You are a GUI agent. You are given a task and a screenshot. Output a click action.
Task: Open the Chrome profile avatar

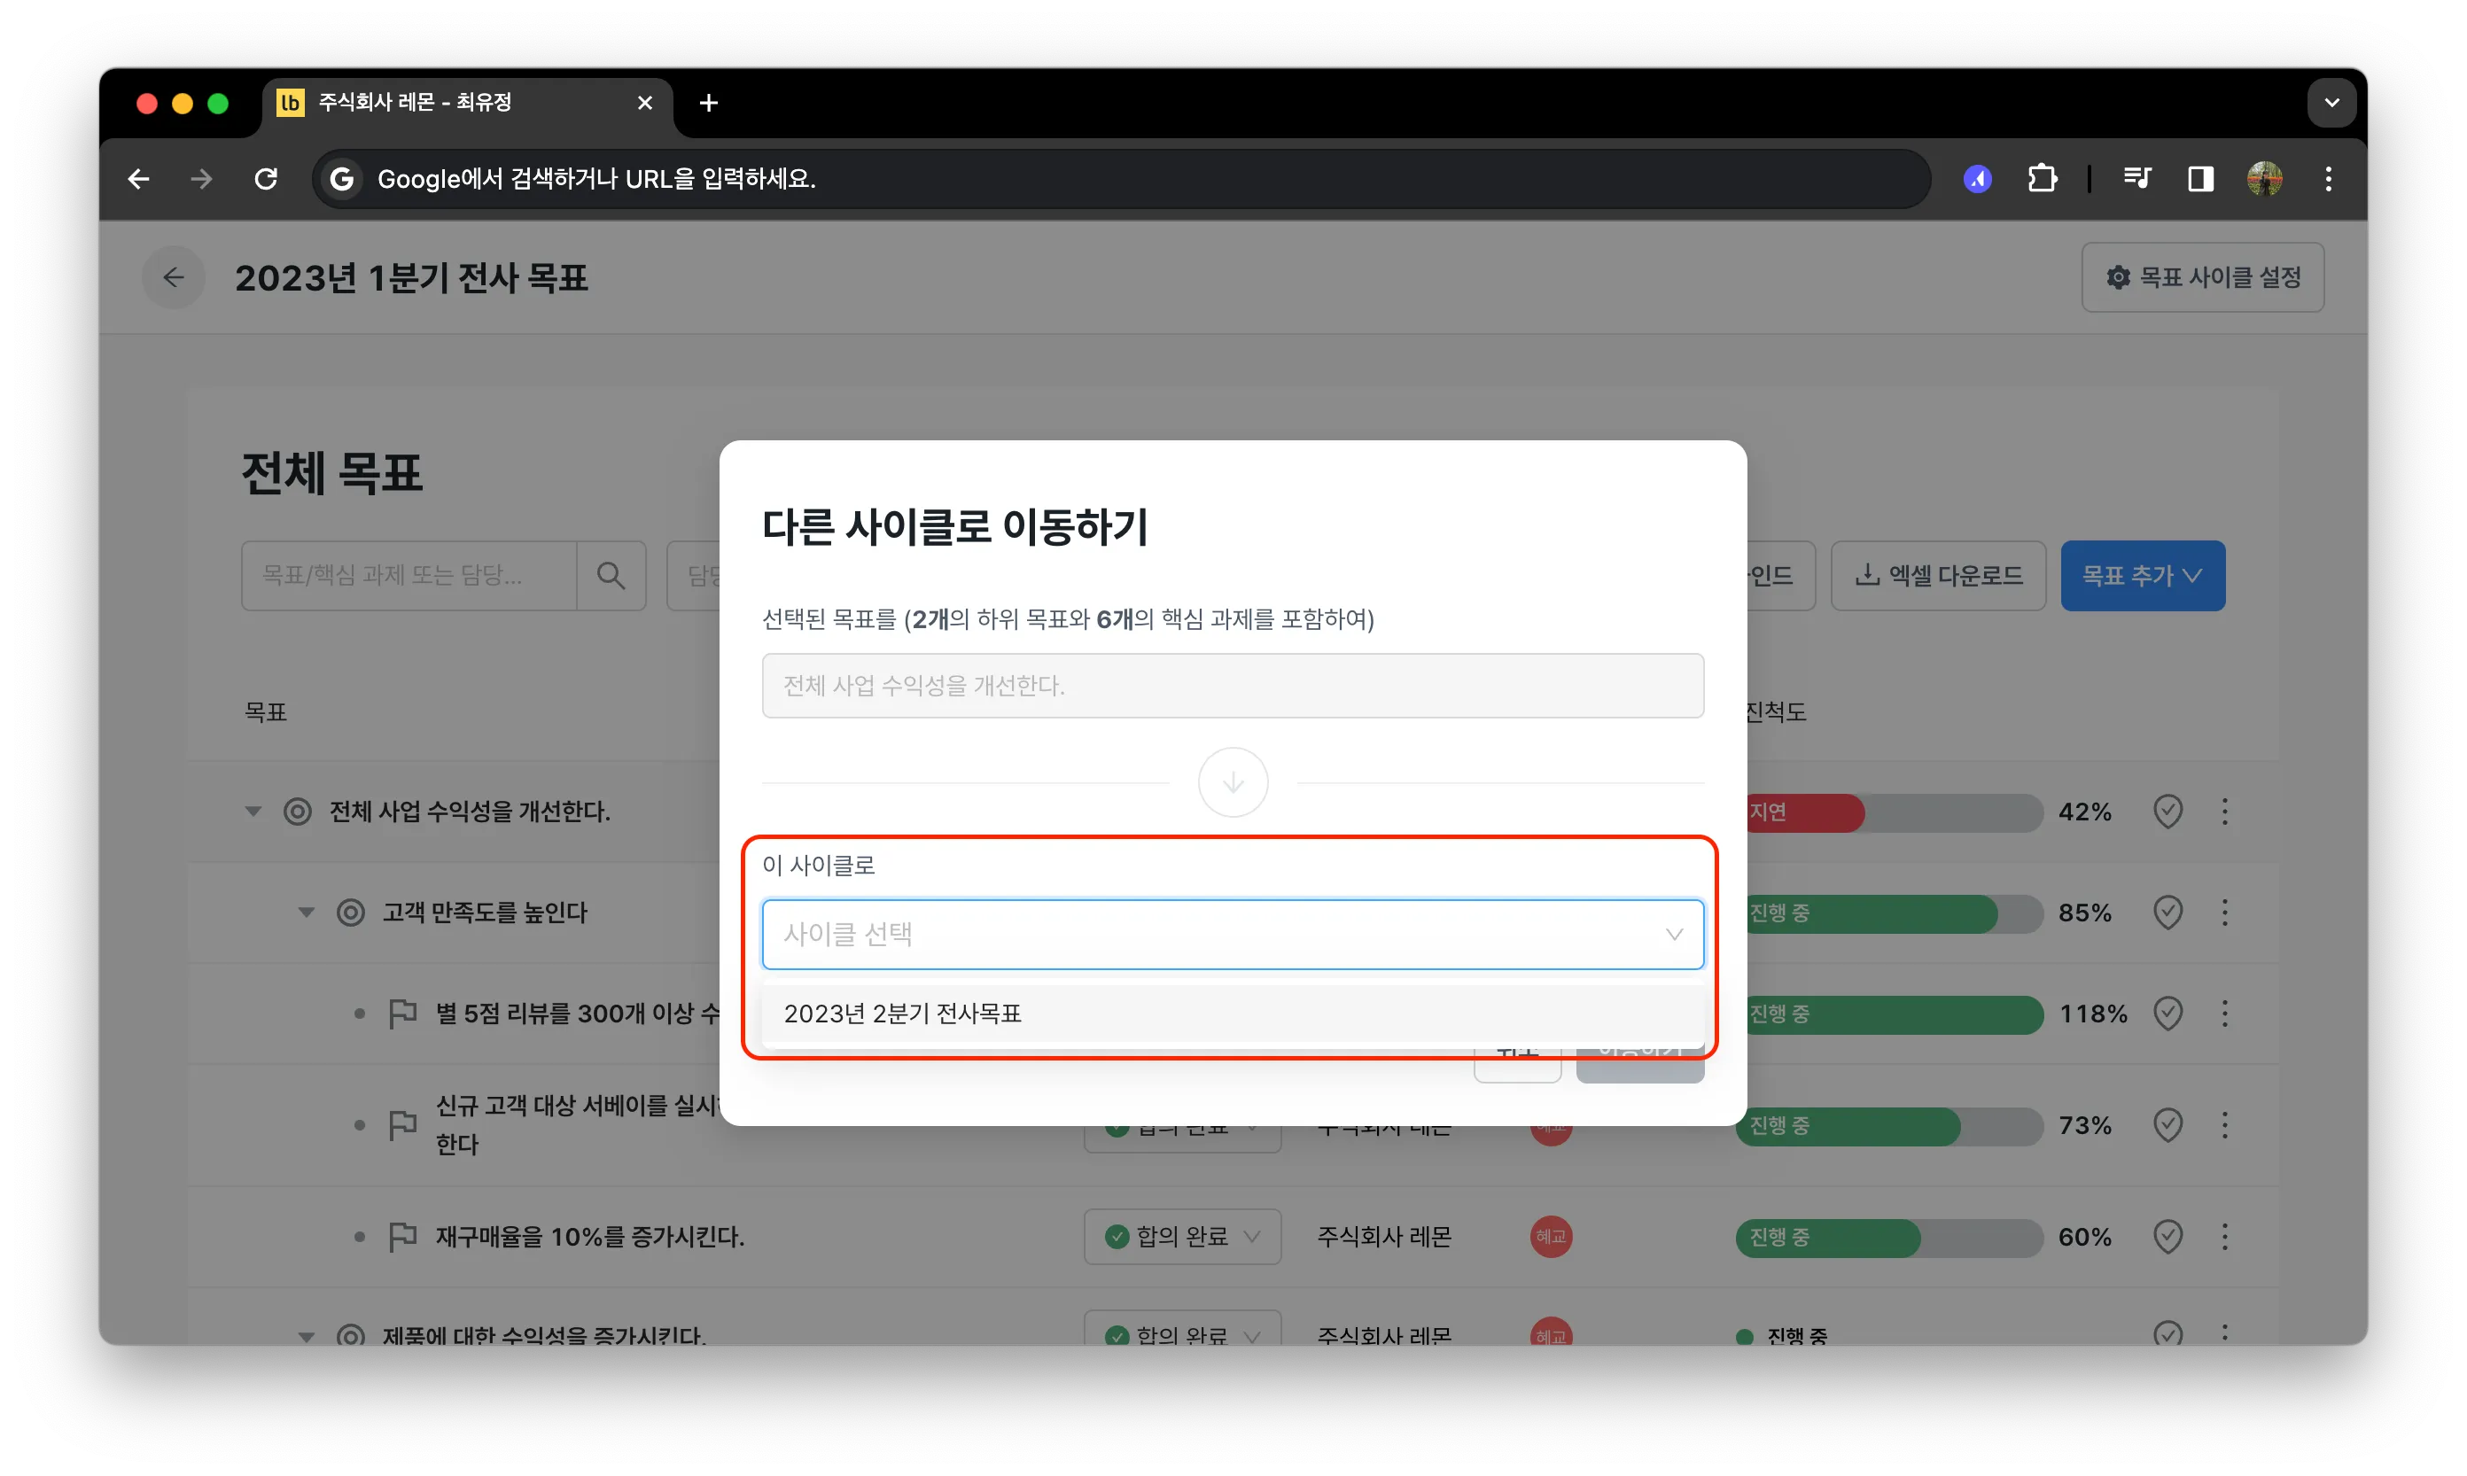tap(2265, 179)
